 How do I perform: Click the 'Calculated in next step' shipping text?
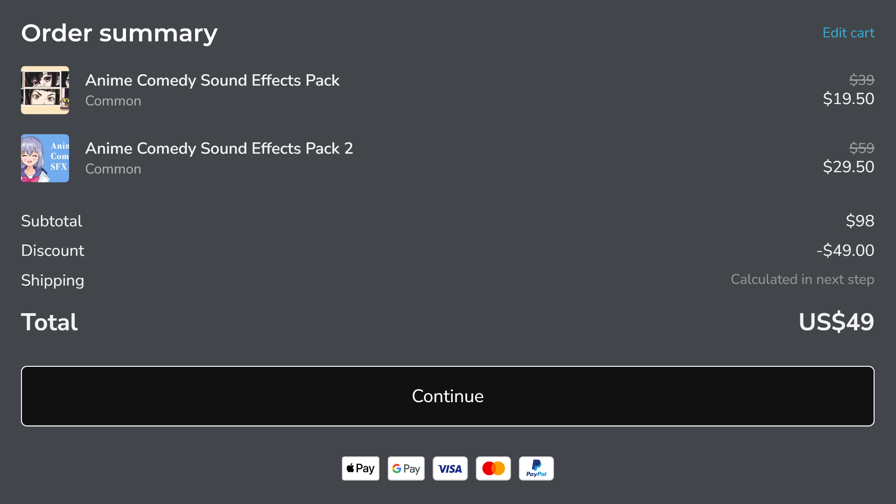click(802, 280)
